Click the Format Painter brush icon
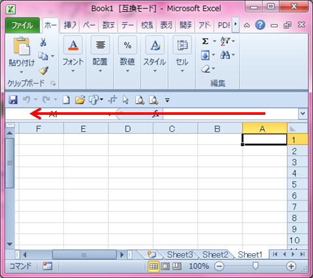 (44, 70)
